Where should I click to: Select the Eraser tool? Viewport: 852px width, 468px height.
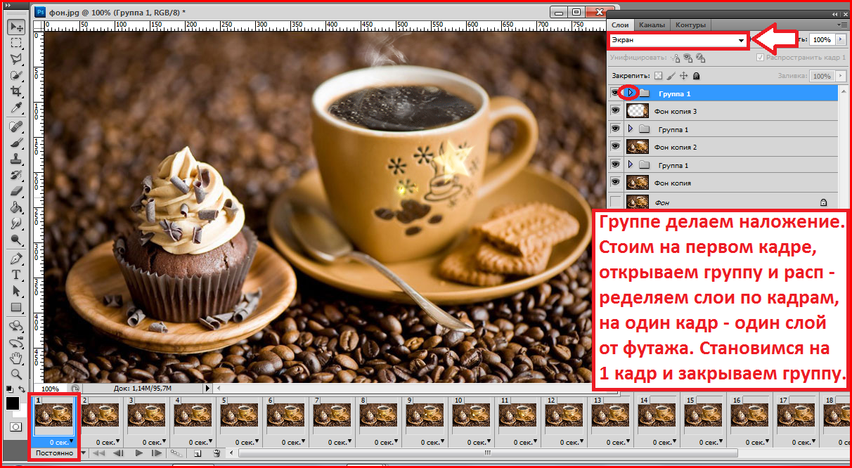tap(16, 191)
